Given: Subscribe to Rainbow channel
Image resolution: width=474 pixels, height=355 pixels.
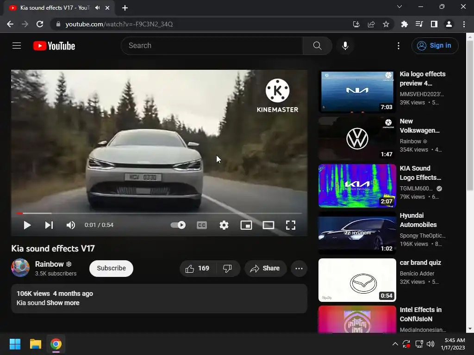Looking at the screenshot, I should pos(111,269).
